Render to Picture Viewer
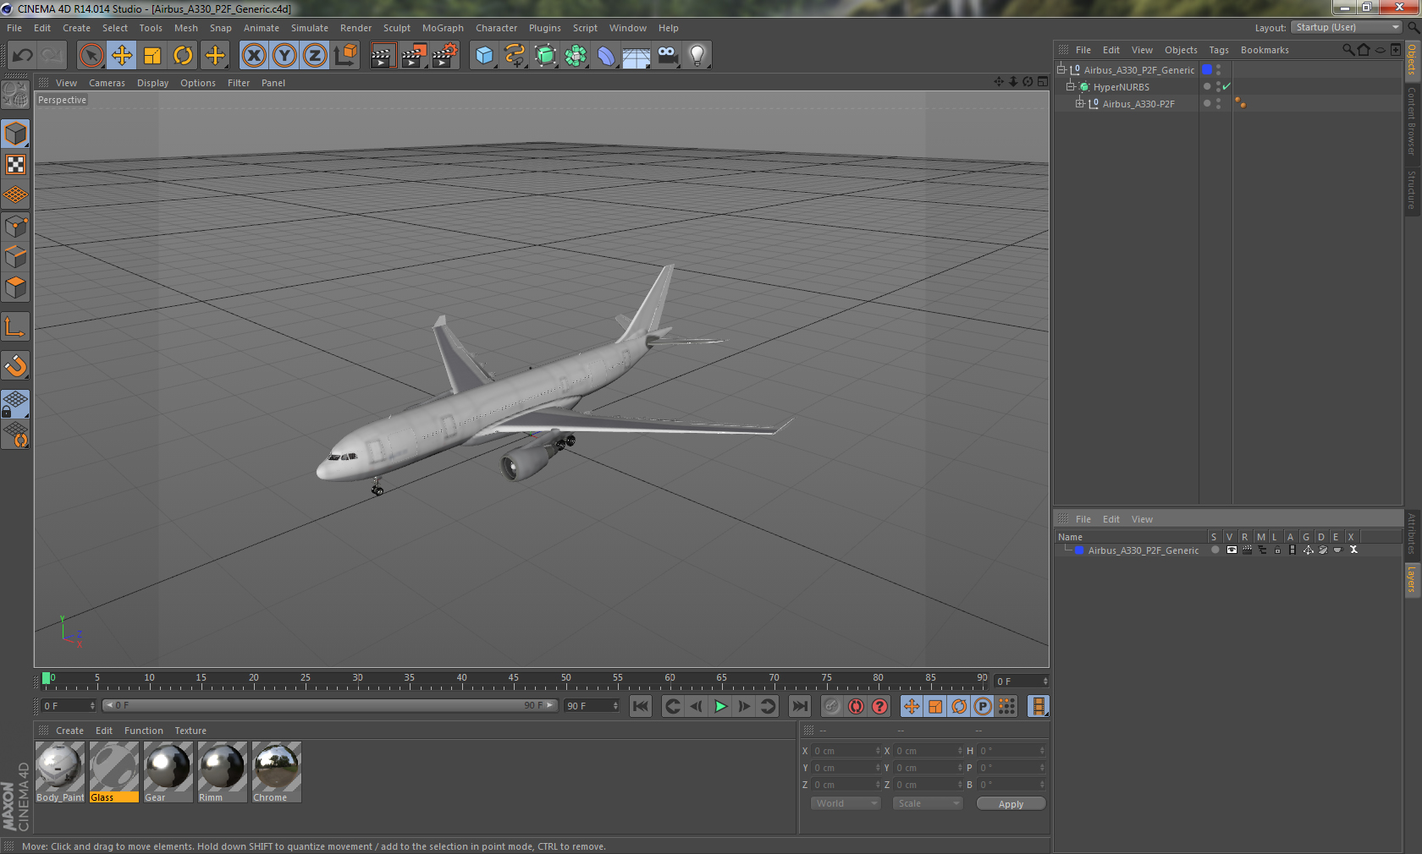This screenshot has height=854, width=1422. click(414, 56)
